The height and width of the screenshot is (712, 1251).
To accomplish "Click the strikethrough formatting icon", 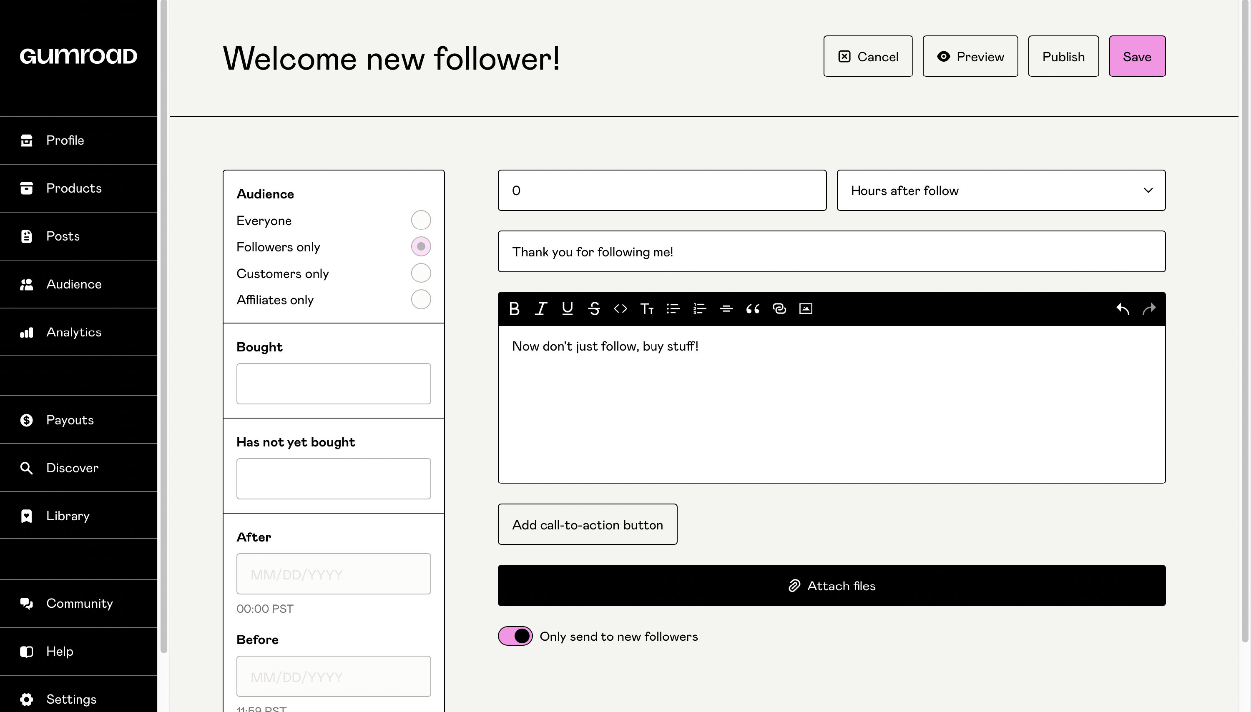I will [x=594, y=308].
